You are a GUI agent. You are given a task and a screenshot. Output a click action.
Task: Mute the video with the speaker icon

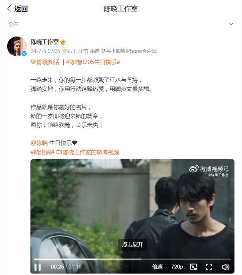tap(225, 267)
